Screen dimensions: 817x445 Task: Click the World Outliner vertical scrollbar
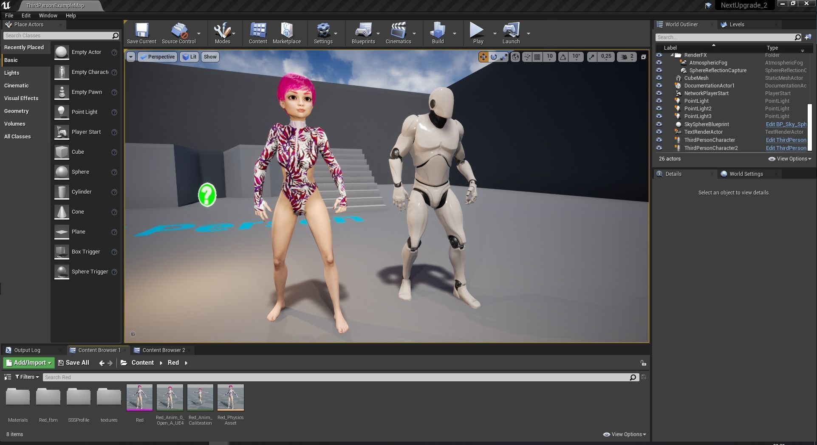(809, 127)
